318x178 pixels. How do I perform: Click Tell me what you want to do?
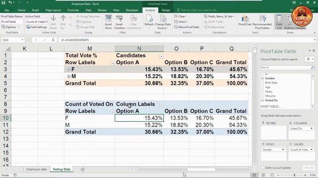click(x=199, y=10)
